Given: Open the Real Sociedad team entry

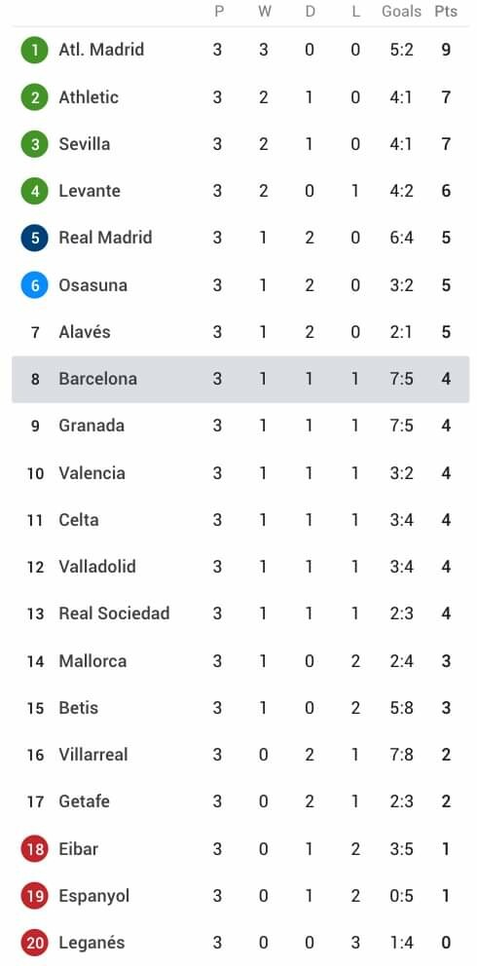Looking at the screenshot, I should click(x=115, y=613).
